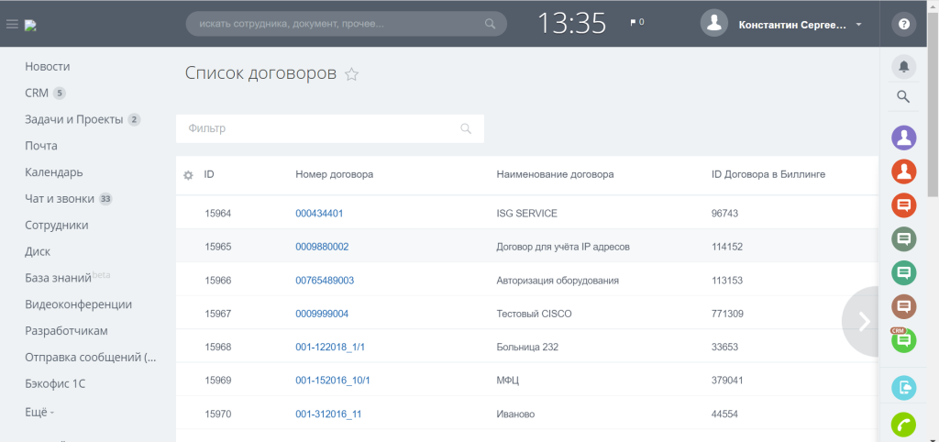This screenshot has height=442, width=939.
Task: Click the grid settings gear icon
Action: (188, 175)
